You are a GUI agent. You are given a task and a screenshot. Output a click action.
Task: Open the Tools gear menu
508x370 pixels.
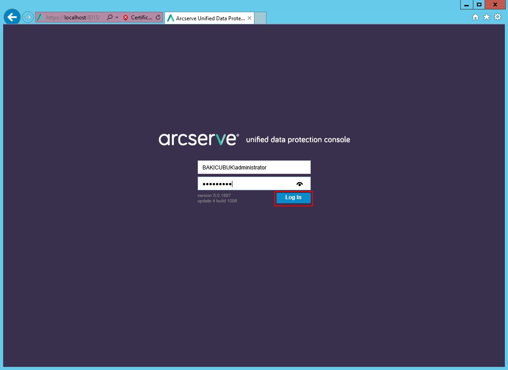[x=498, y=17]
